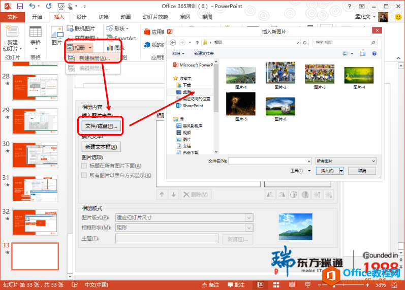Open Frame shape (相框形状) combo box

[x=184, y=228]
